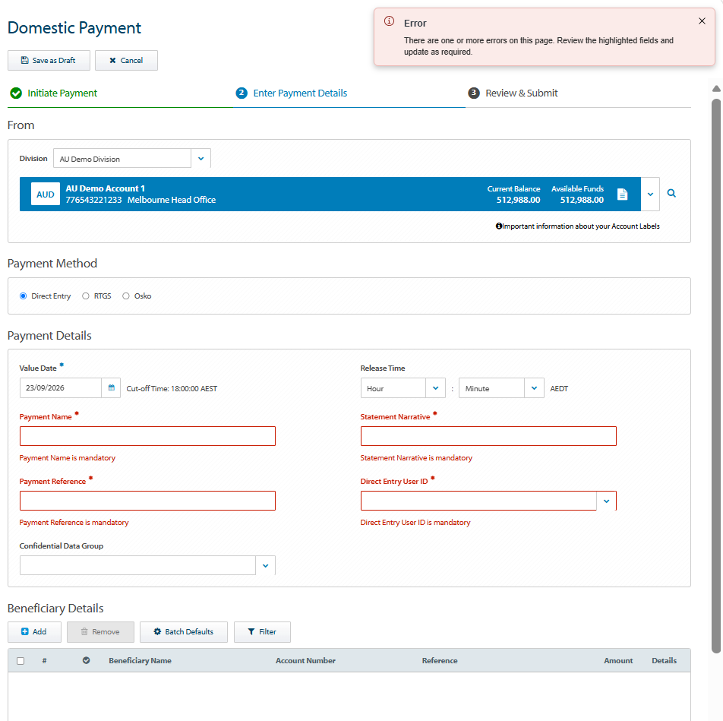Dismiss the Error notification

pyautogui.click(x=702, y=21)
